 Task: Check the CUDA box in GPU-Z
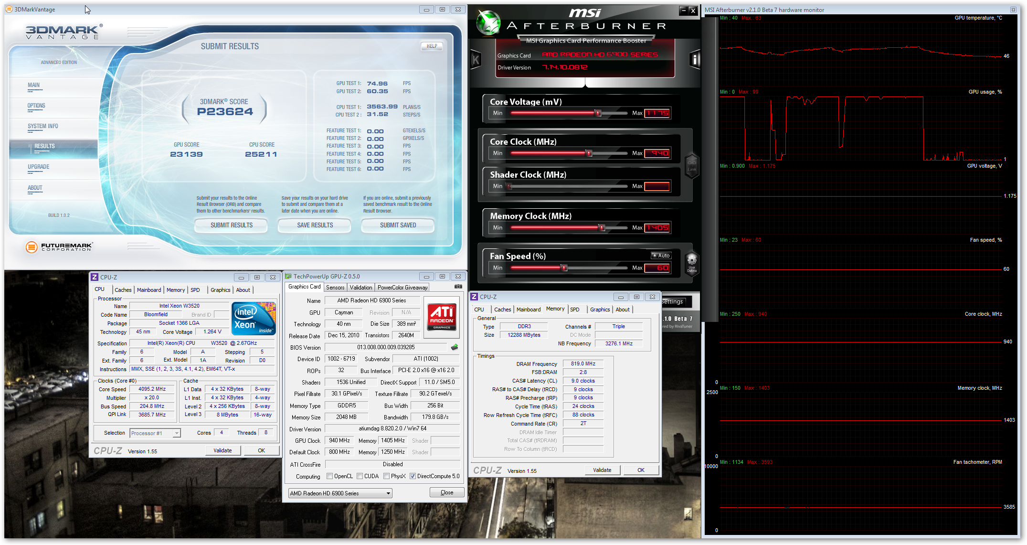[360, 476]
